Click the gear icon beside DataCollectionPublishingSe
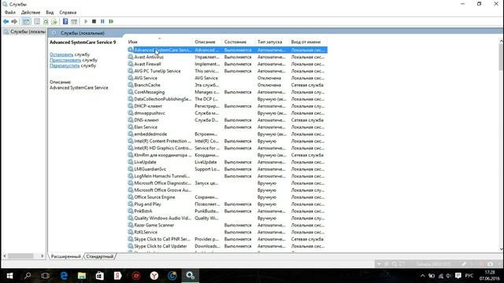 [x=130, y=99]
